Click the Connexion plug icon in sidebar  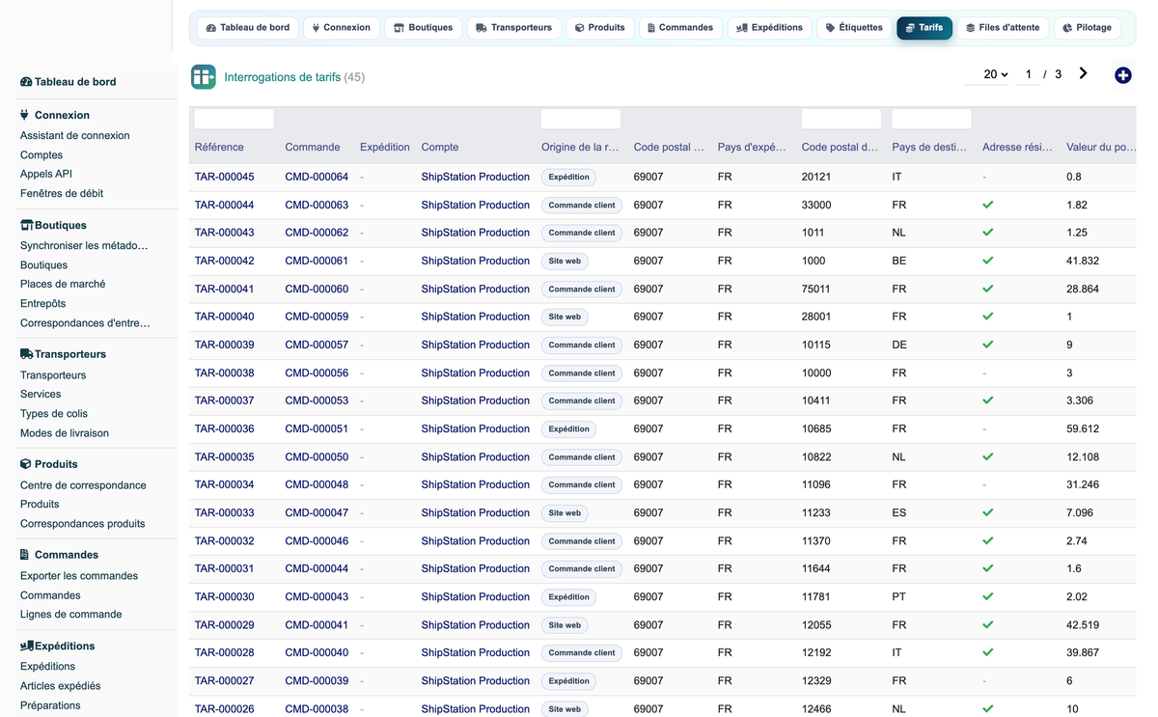pos(25,115)
